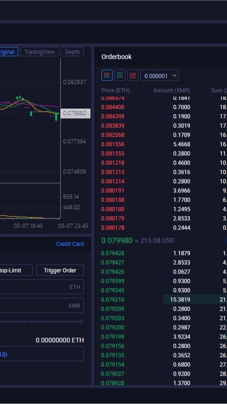Click the 05-07 19:45 time axis label
Viewport: 227px width, 404px height.
pos(28,226)
